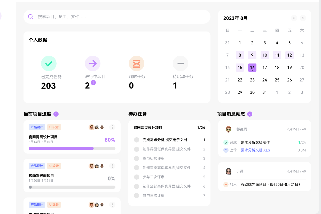Mark 制作首页高保真界面,提交文件 as done

pos(137,168)
